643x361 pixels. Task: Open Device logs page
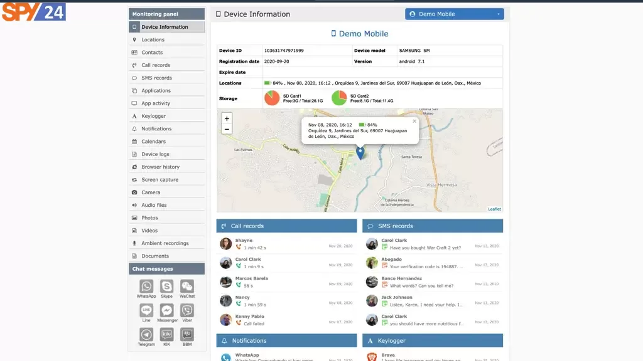click(166, 154)
